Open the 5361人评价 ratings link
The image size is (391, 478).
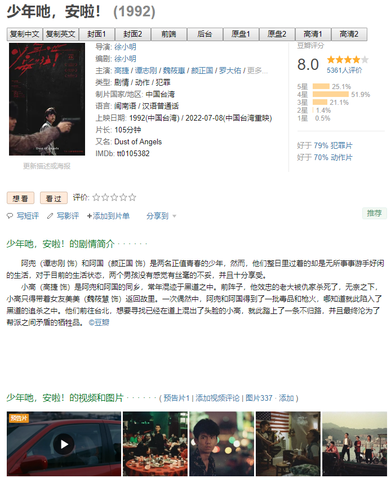pos(344,70)
